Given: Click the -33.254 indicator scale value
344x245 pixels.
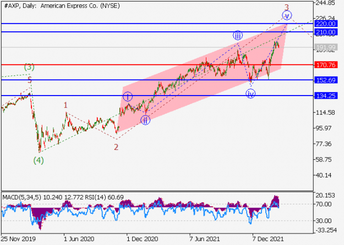Looking at the screenshot, I should (x=326, y=230).
